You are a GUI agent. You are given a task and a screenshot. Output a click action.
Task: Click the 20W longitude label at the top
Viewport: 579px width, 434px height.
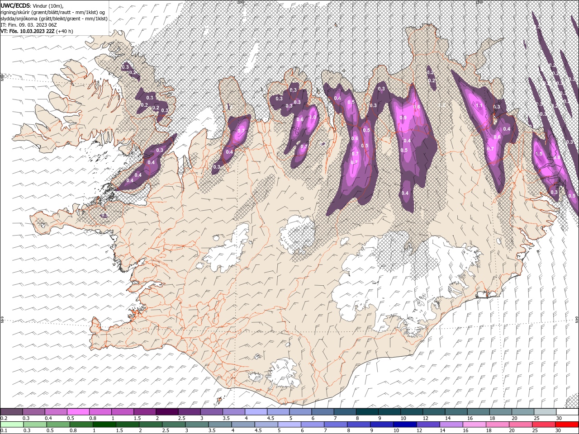pos(240,2)
